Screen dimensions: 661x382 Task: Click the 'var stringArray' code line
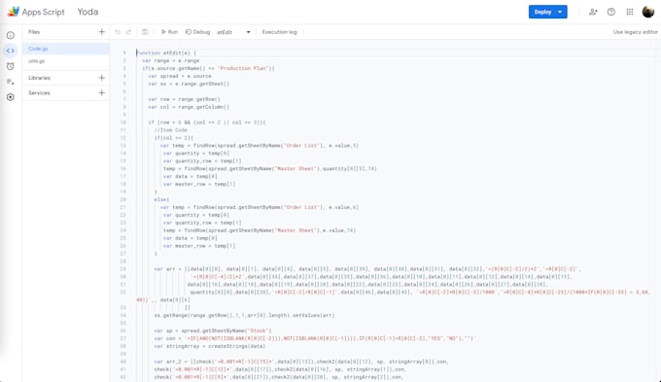tap(210, 346)
